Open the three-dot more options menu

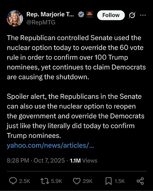143,15
